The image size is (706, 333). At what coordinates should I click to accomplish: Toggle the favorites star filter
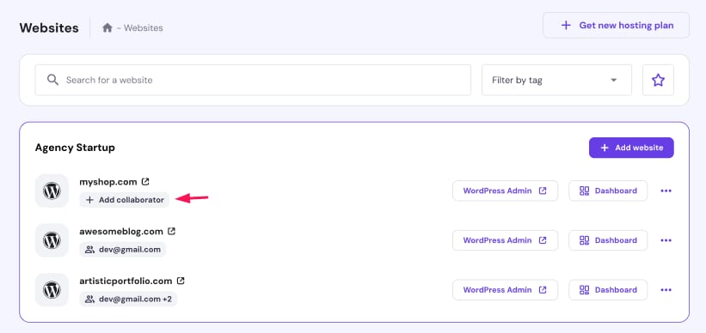pyautogui.click(x=658, y=80)
